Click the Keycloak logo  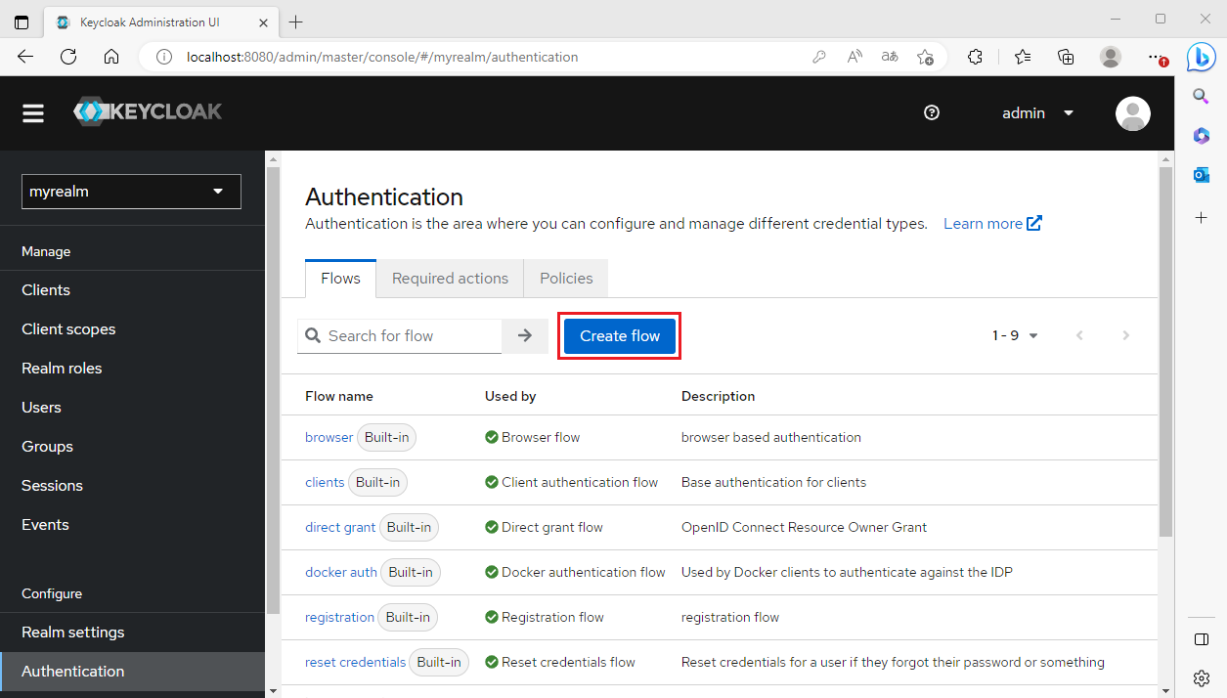[x=148, y=110]
